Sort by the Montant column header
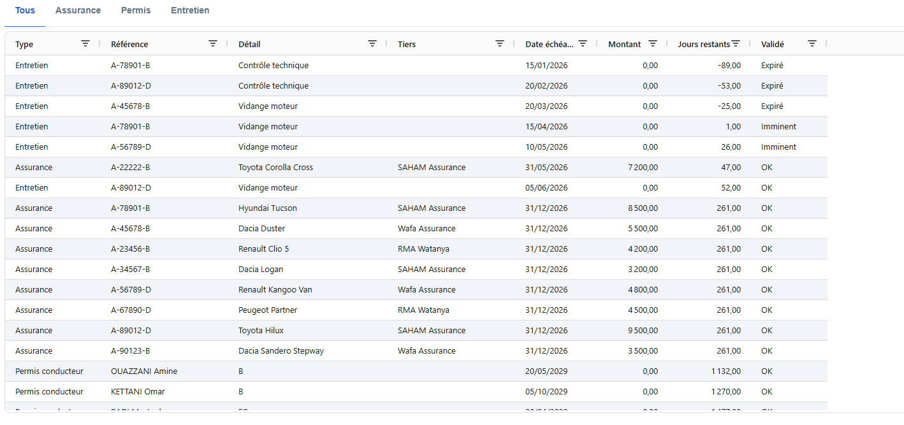The height and width of the screenshot is (425, 904). pos(624,45)
